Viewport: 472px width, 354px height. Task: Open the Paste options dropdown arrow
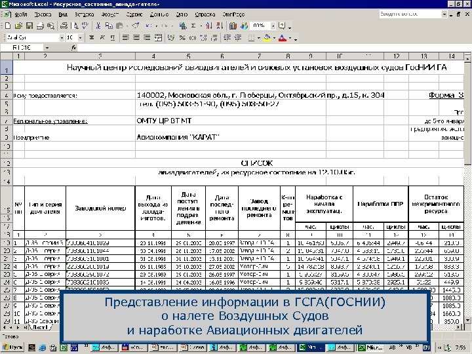(x=127, y=26)
